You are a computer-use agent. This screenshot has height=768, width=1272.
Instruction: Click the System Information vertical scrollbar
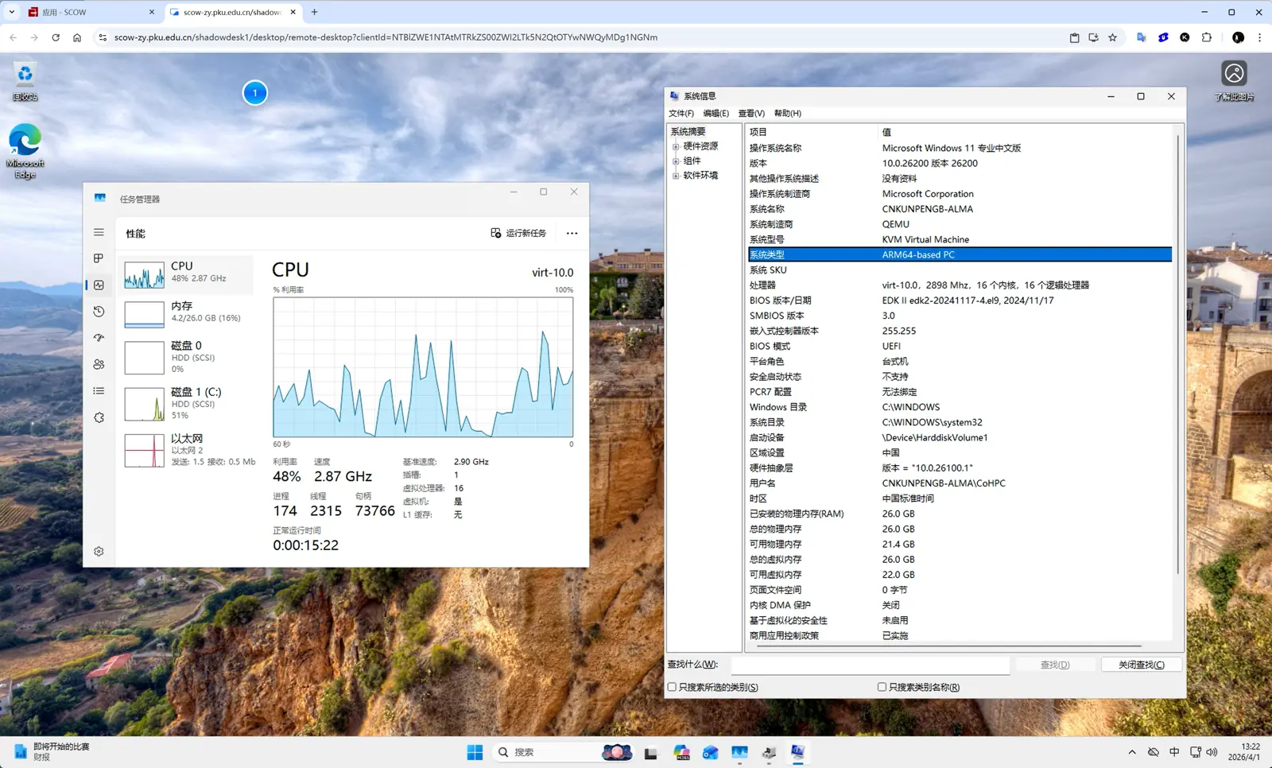point(1177,354)
